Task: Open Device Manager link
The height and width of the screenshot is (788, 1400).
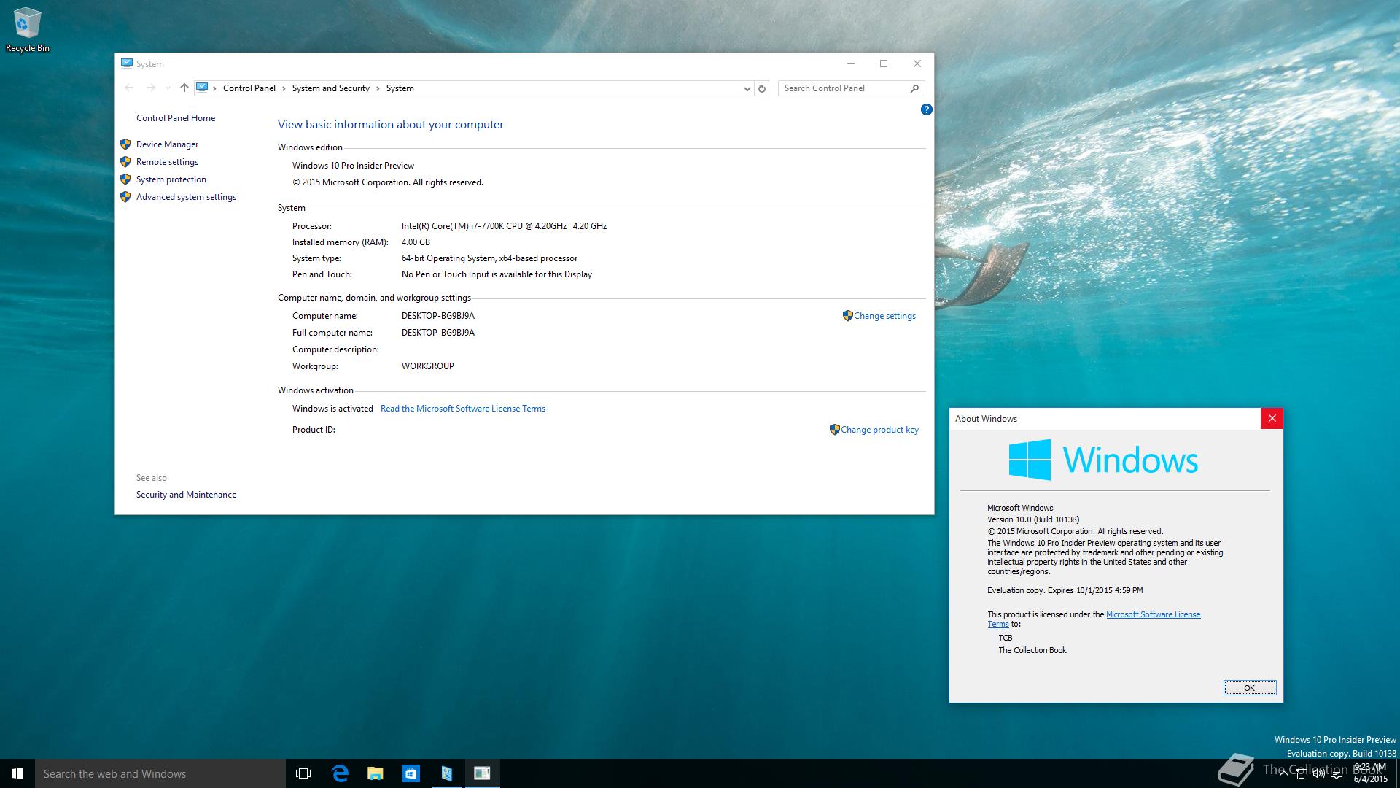Action: click(167, 144)
